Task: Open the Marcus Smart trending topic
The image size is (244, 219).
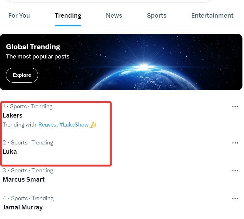Action: 24,179
